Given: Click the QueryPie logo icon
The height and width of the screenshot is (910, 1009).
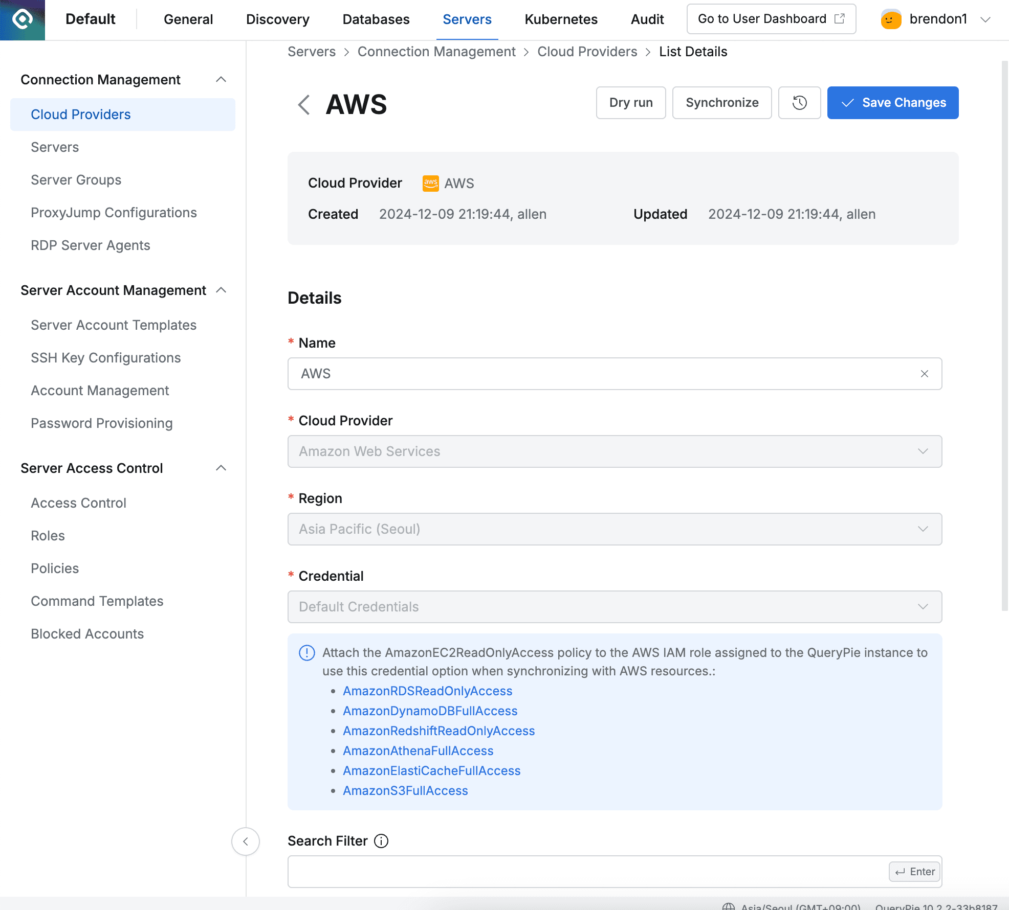Looking at the screenshot, I should [x=23, y=19].
